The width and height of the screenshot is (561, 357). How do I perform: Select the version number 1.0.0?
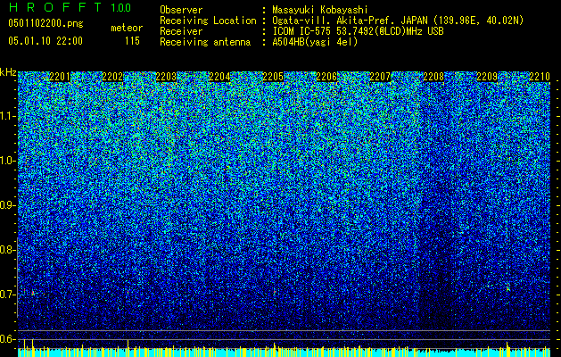click(120, 8)
